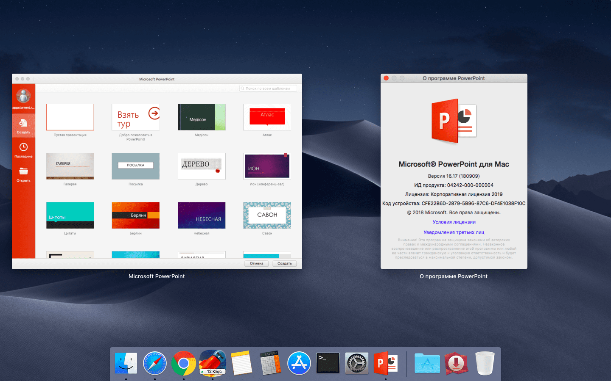The width and height of the screenshot is (611, 381).
Task: Select the orange Берлин template
Action: click(x=136, y=215)
